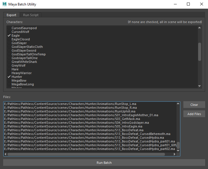Start the Run Batch process
Screen dimensions: 208x169
(x=104, y=163)
